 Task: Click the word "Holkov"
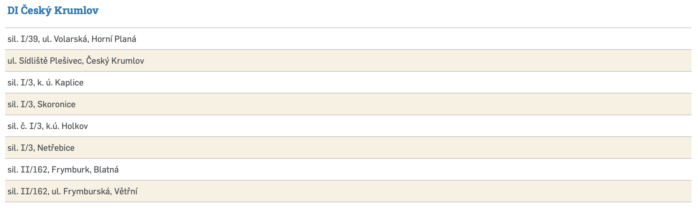(x=75, y=126)
